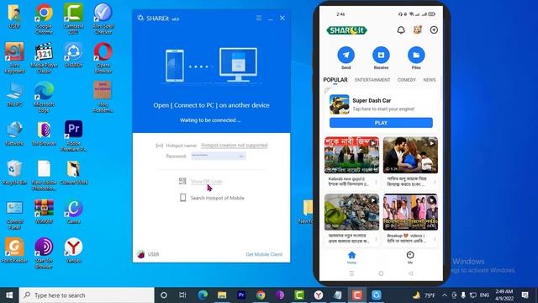Open SHAREit hamburger menu icon
The height and width of the screenshot is (303, 538).
click(x=259, y=18)
